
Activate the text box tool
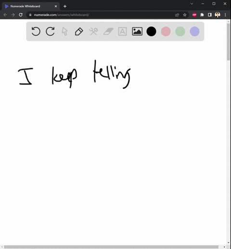(122, 31)
